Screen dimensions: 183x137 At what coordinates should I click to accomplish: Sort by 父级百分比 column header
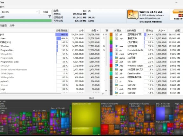(x=62, y=30)
